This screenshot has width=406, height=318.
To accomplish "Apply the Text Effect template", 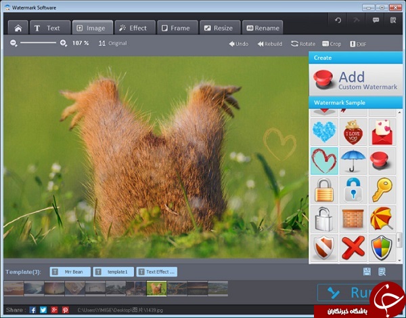I will [157, 272].
